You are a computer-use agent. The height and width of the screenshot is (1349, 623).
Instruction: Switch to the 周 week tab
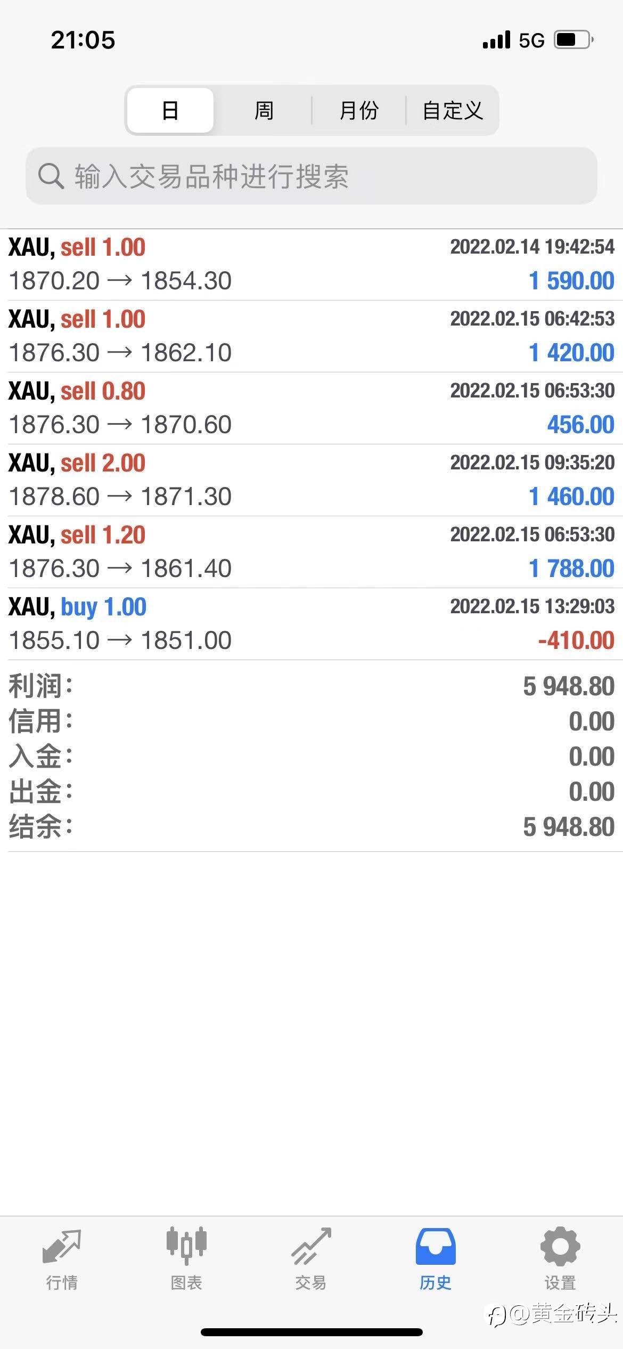click(x=264, y=110)
